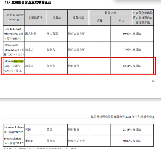Click 加拿大 under 注册地 for LAC
Screen dimensions: 161x149
(x=51, y=66)
